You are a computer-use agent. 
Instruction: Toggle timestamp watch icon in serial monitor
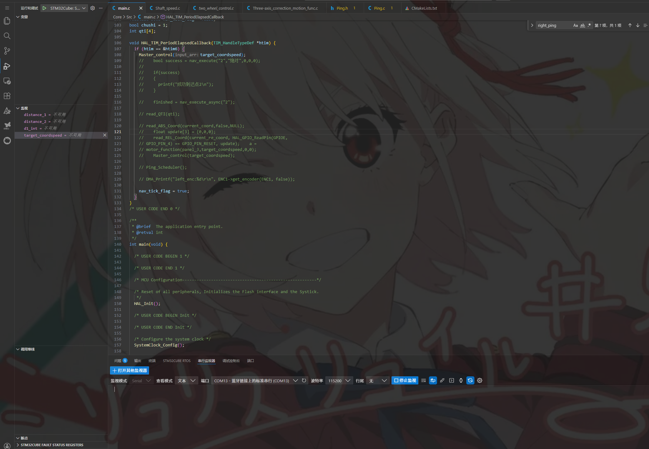461,380
